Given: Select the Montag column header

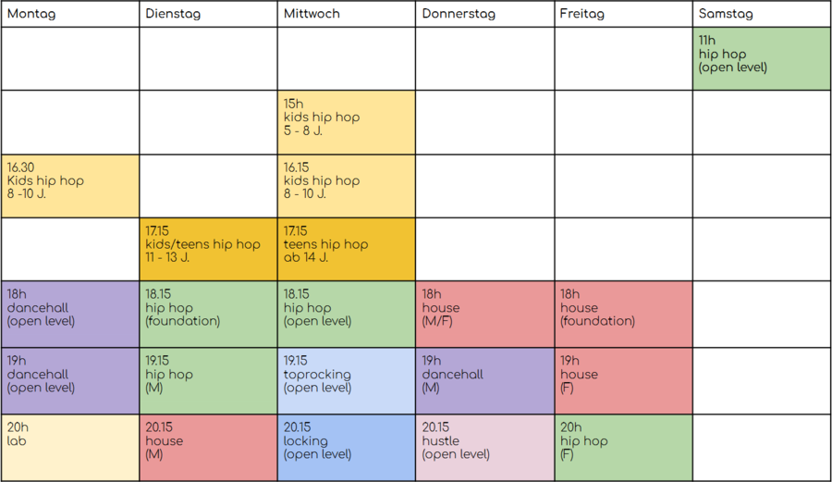Looking at the screenshot, I should [70, 14].
